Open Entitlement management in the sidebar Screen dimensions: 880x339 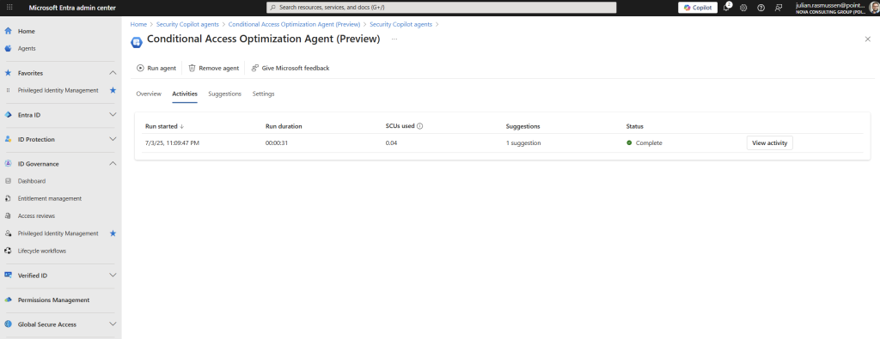(x=49, y=198)
